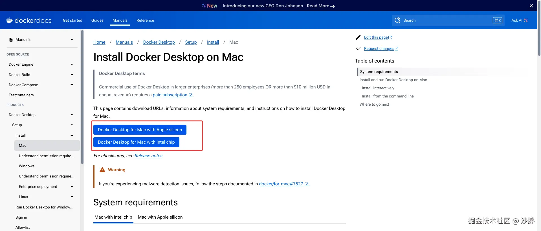Select Mac in the sidebar tree
The image size is (541, 231).
tap(47, 146)
